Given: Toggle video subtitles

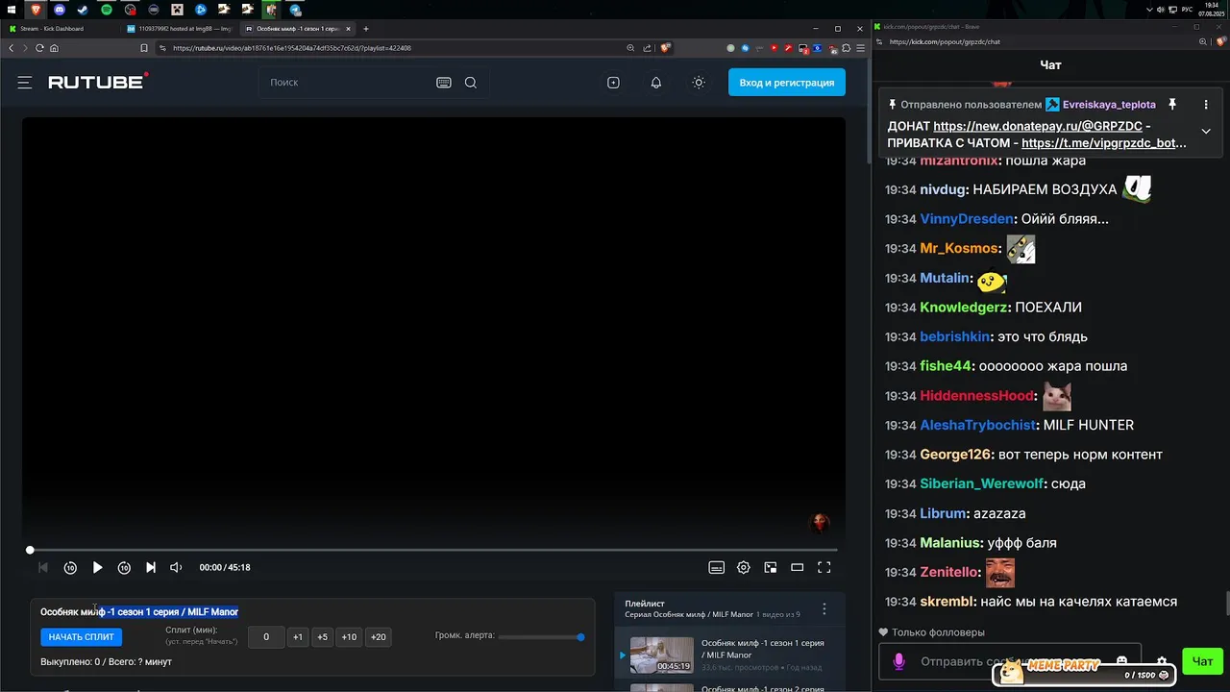Looking at the screenshot, I should pyautogui.click(x=716, y=568).
